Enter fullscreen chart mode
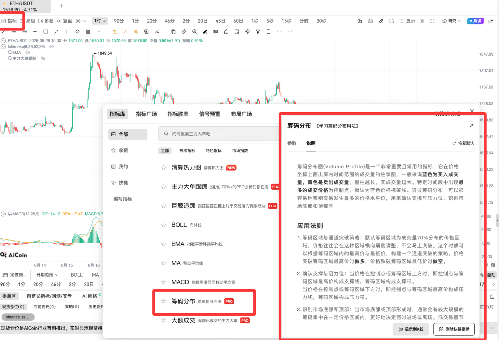This screenshot has width=500, height=340. point(433,21)
